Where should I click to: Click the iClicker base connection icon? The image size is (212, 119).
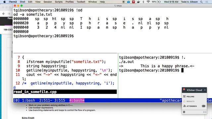pos(205,112)
